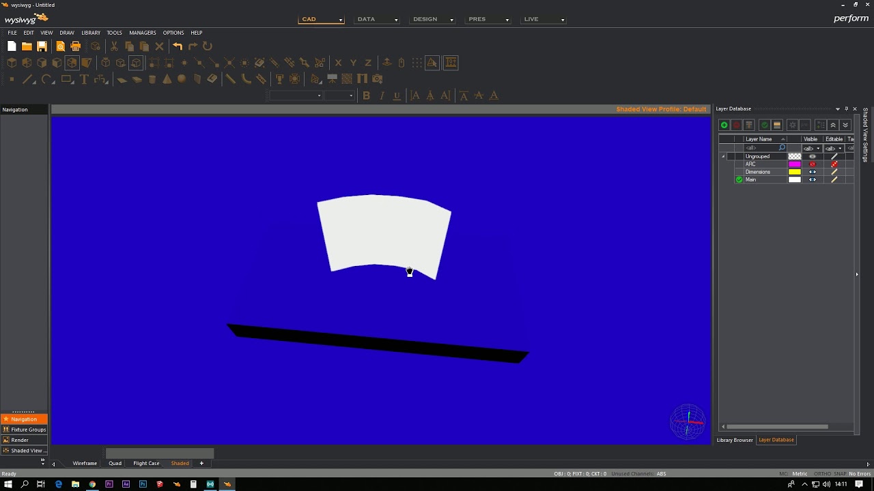Image resolution: width=874 pixels, height=491 pixels.
Task: Toggle visibility of the ARC layer
Action: [x=813, y=164]
